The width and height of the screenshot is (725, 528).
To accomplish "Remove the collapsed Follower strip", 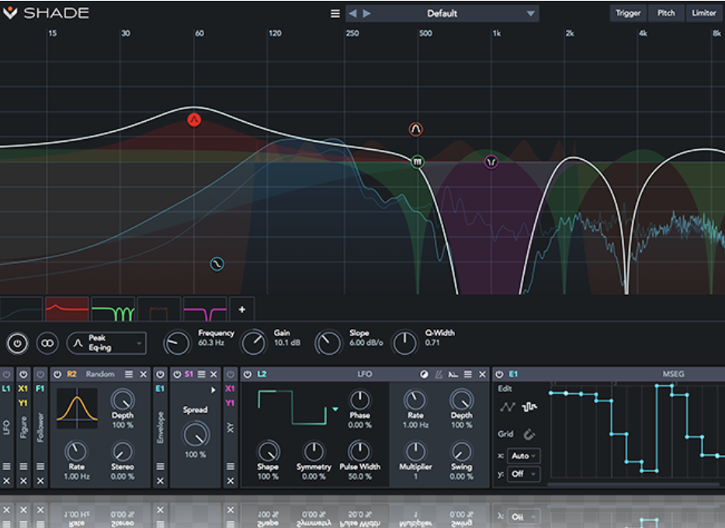I will click(40, 481).
